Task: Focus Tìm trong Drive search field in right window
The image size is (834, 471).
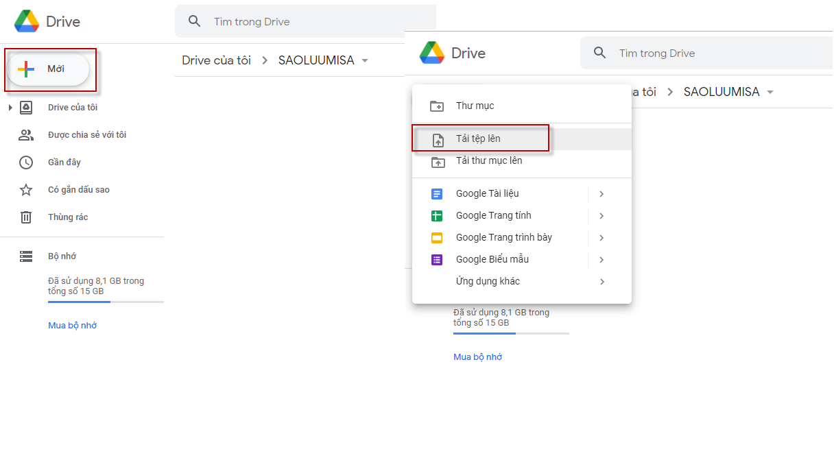Action: [x=706, y=53]
